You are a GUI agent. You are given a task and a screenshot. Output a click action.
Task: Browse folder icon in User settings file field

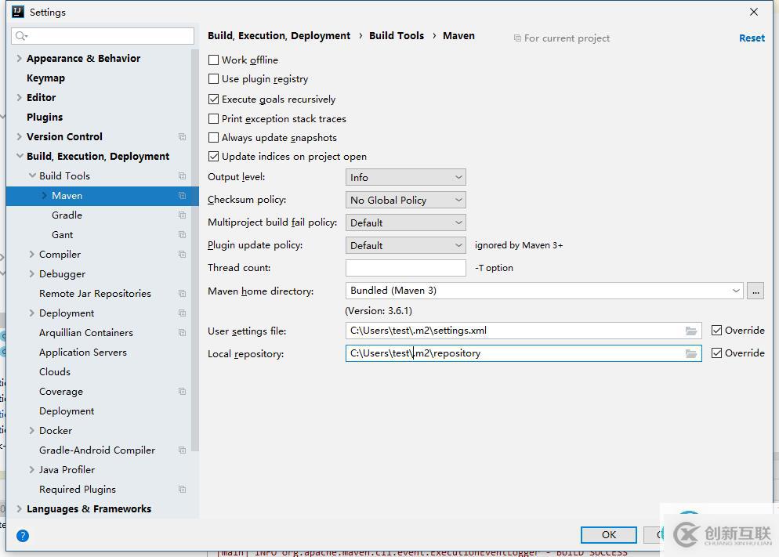(x=691, y=331)
